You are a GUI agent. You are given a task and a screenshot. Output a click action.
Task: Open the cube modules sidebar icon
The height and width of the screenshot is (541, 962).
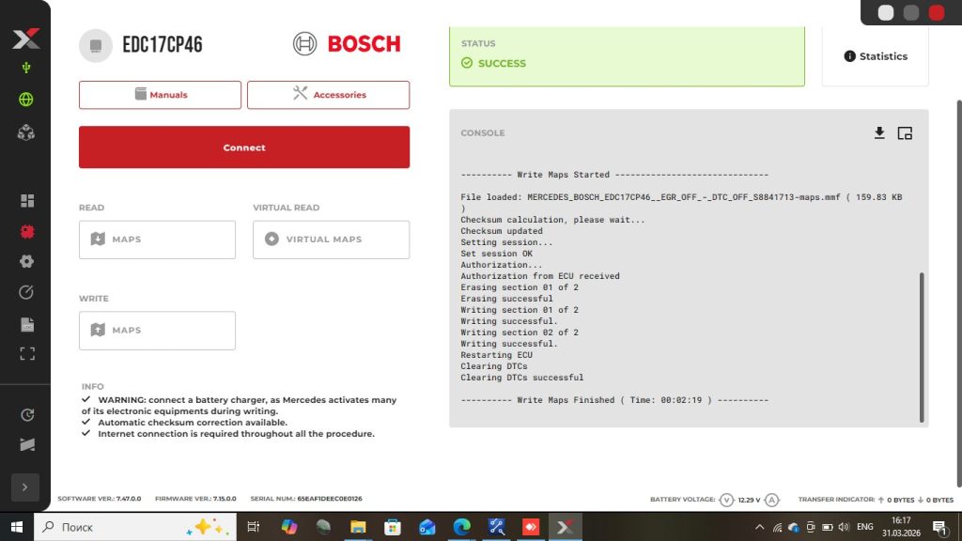(25, 132)
